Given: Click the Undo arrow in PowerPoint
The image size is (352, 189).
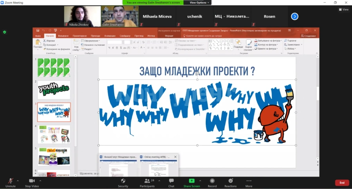Looking at the screenshot, I should coord(43,31).
